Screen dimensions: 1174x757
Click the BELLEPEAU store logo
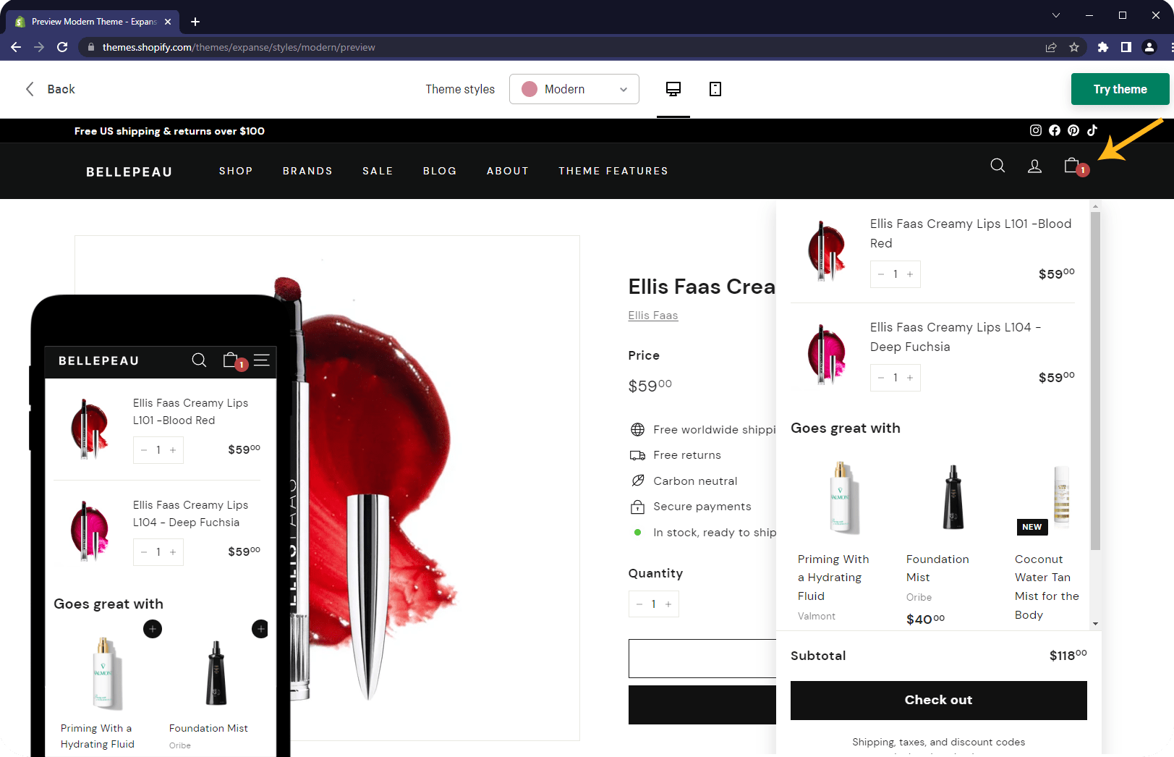click(x=129, y=172)
